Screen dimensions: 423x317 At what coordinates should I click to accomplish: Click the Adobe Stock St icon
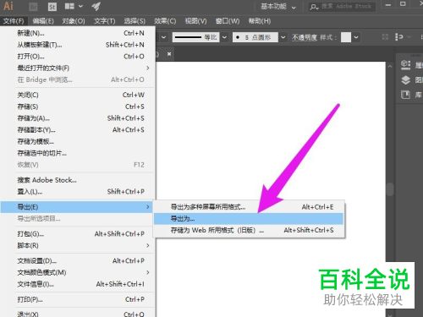(x=52, y=6)
